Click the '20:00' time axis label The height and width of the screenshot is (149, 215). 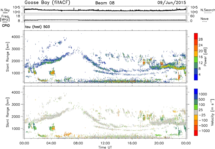(x=159, y=143)
